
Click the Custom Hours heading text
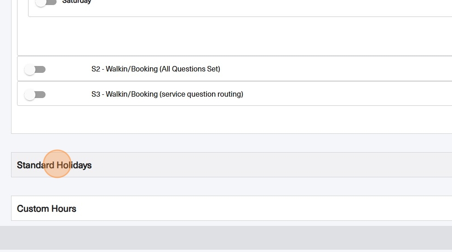click(46, 208)
